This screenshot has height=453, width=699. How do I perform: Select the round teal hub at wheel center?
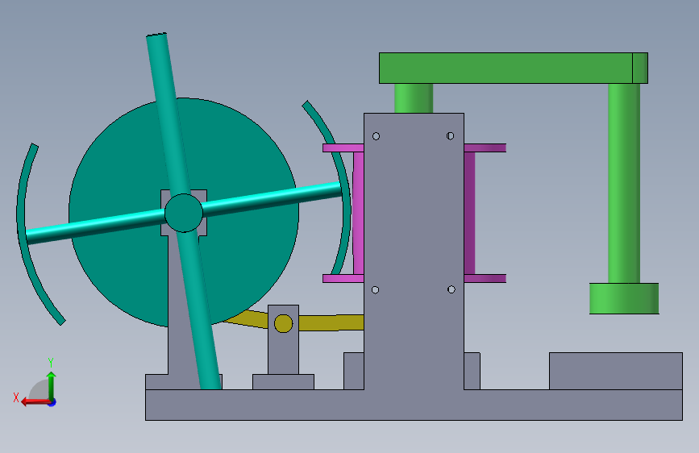[184, 213]
